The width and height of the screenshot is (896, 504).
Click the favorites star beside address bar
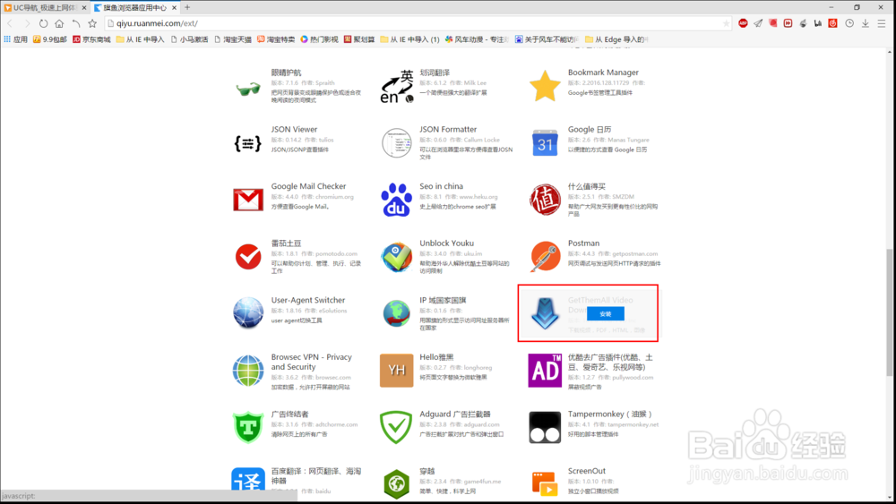pyautogui.click(x=92, y=23)
